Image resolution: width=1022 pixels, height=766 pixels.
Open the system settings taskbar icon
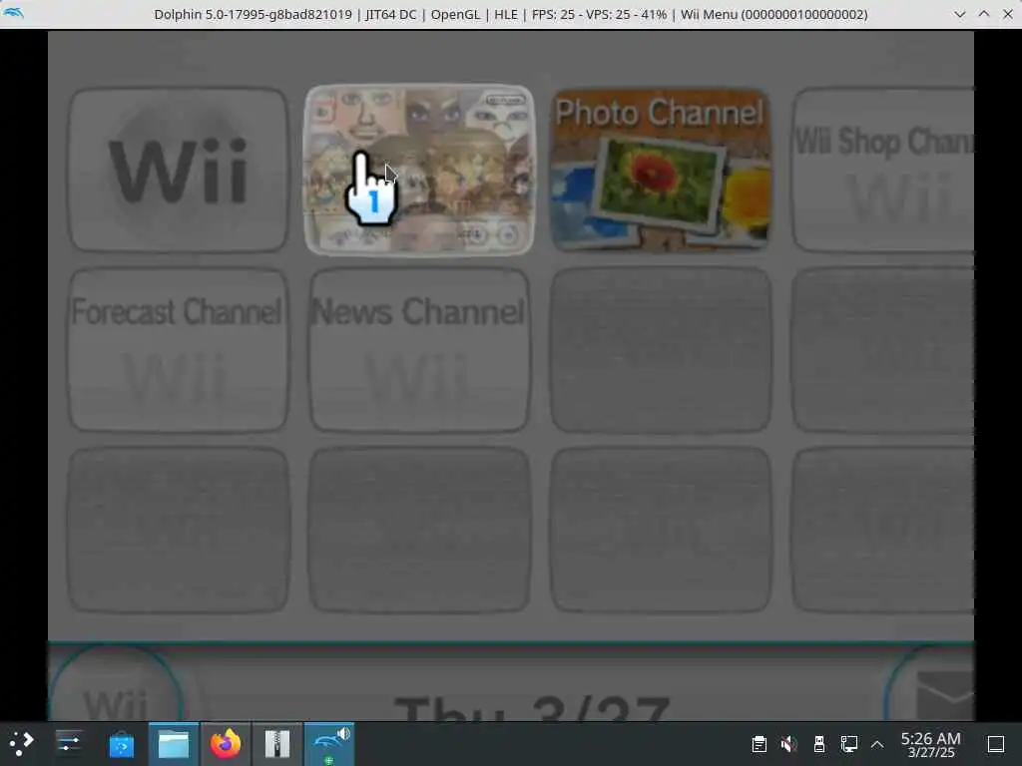point(69,743)
